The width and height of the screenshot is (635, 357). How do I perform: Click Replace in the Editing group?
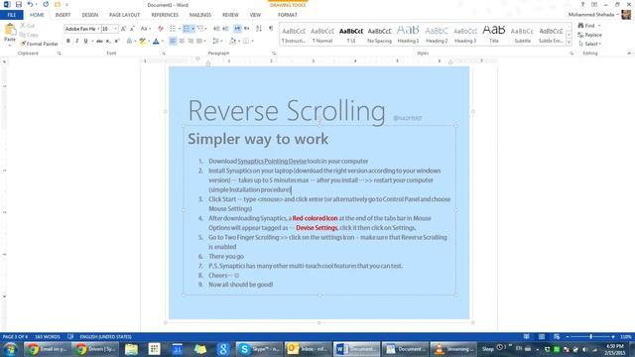tap(590, 35)
